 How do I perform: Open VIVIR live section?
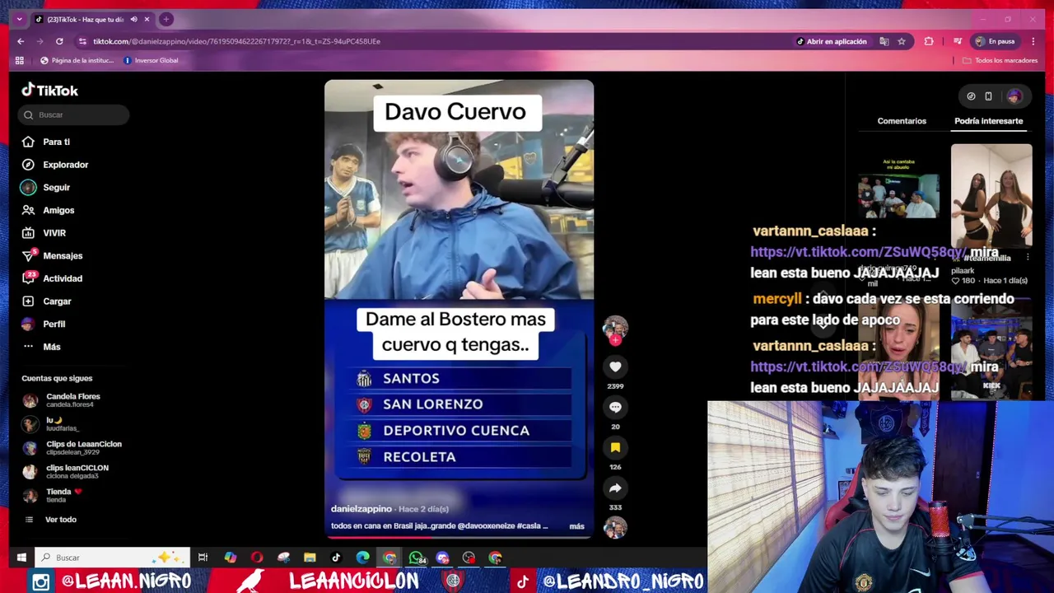pyautogui.click(x=44, y=233)
